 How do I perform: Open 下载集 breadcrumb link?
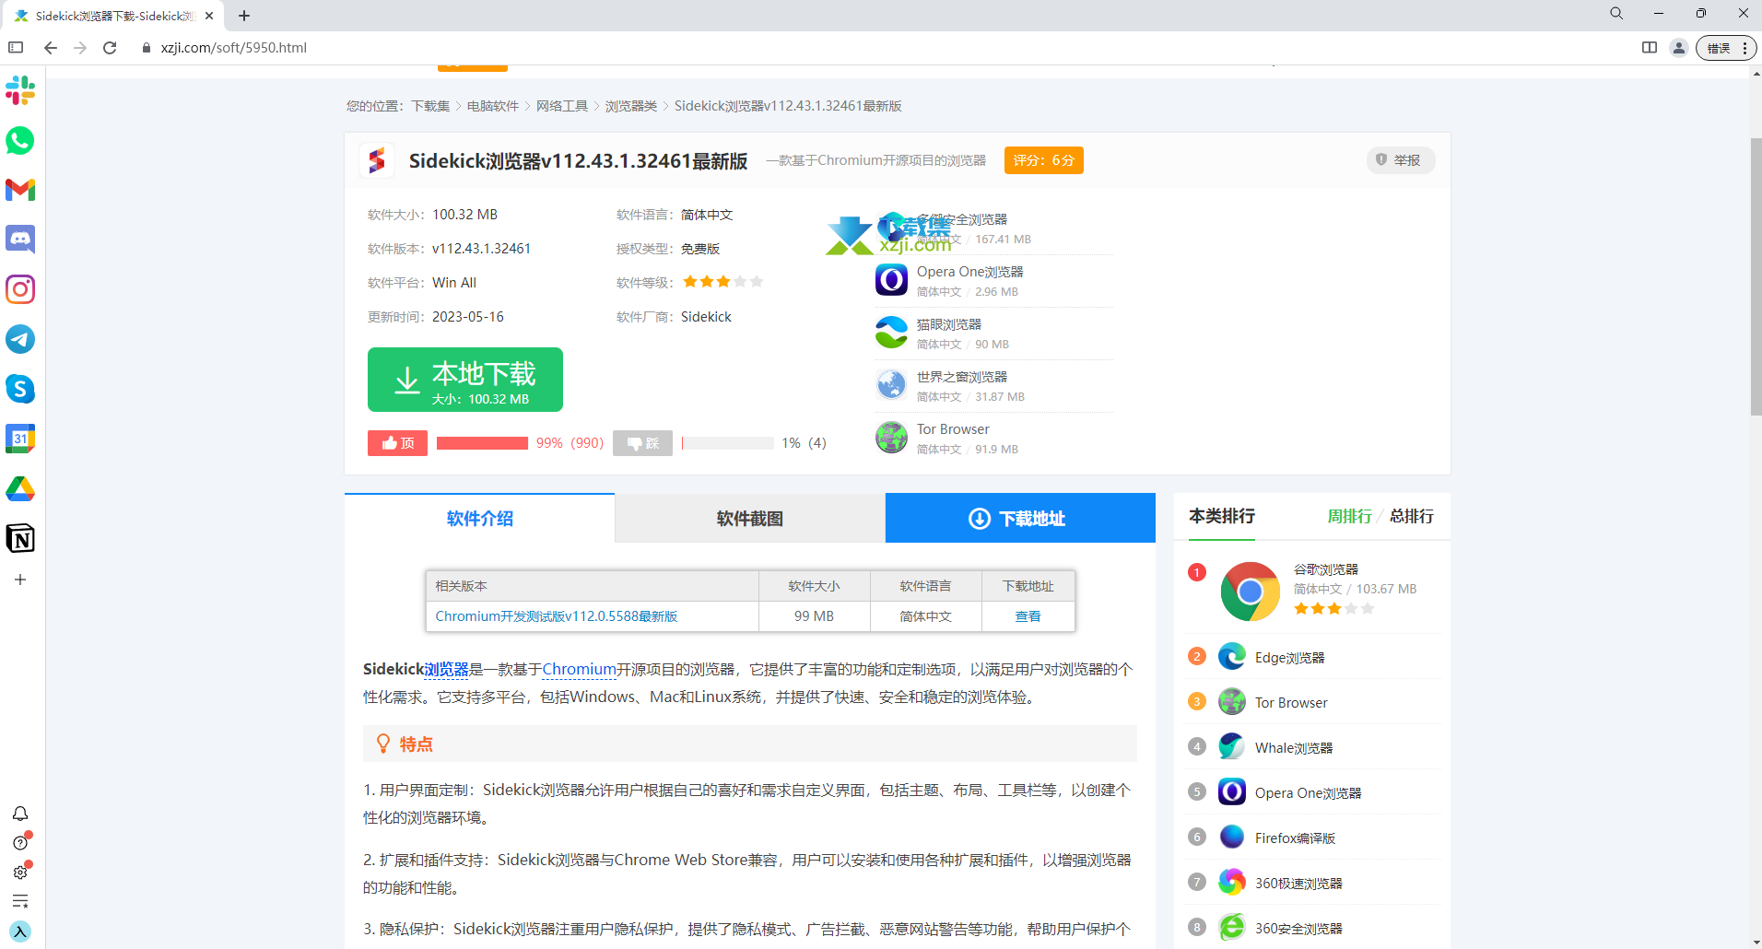point(430,106)
